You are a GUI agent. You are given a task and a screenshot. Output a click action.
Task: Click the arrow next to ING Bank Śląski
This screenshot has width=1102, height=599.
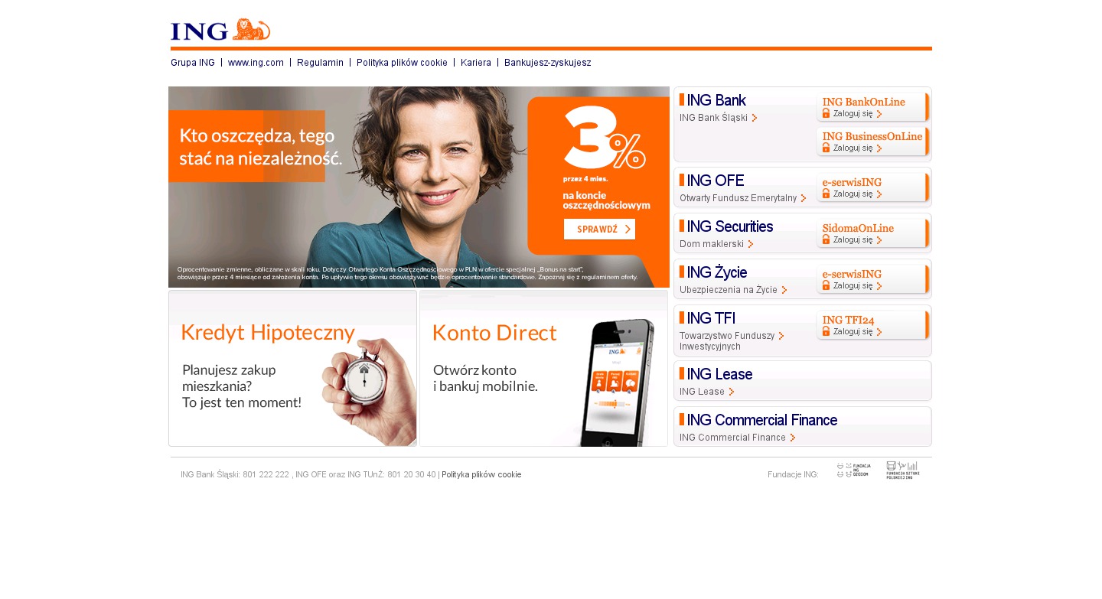point(755,118)
